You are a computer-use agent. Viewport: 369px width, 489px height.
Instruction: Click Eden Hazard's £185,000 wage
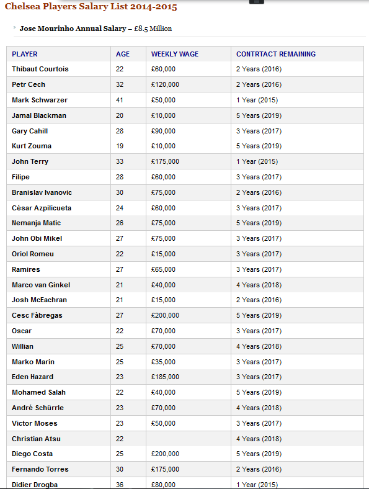(165, 377)
